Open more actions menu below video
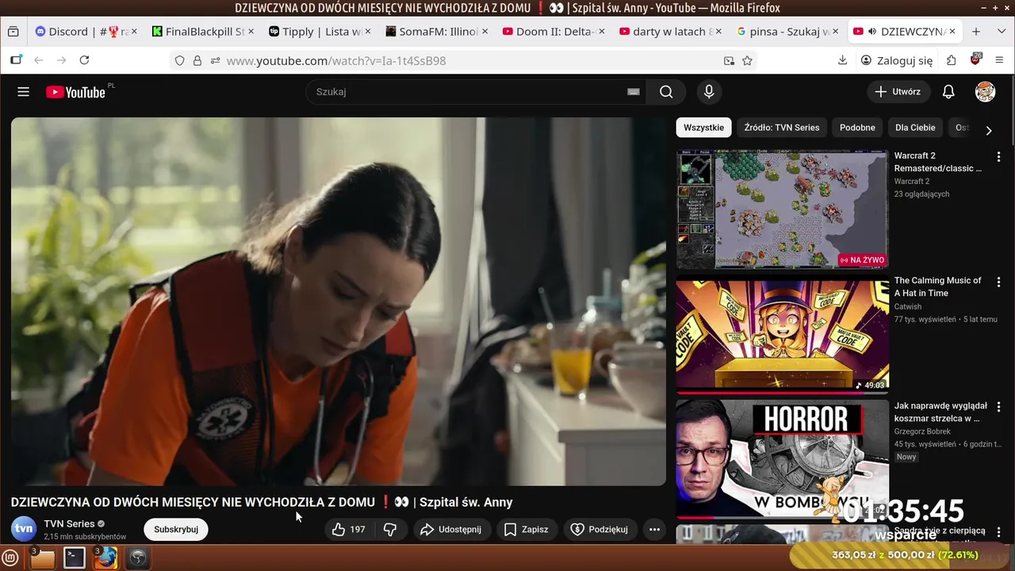Screen dimensions: 1015x571 [x=654, y=530]
